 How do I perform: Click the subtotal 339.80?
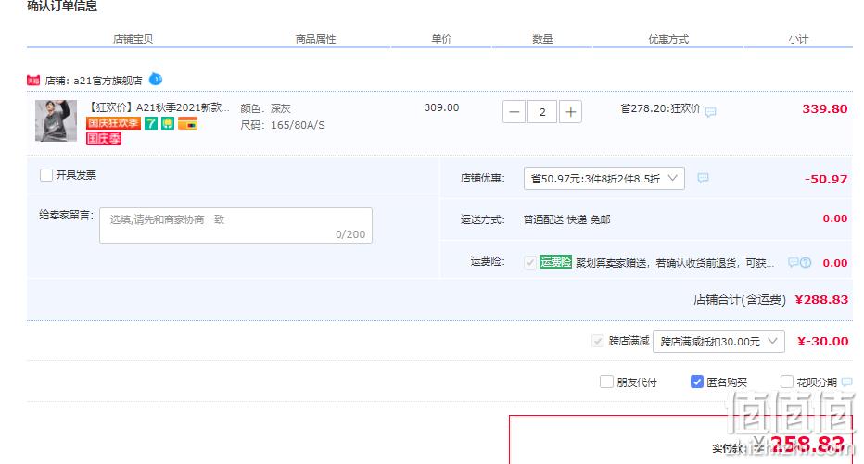(x=825, y=109)
